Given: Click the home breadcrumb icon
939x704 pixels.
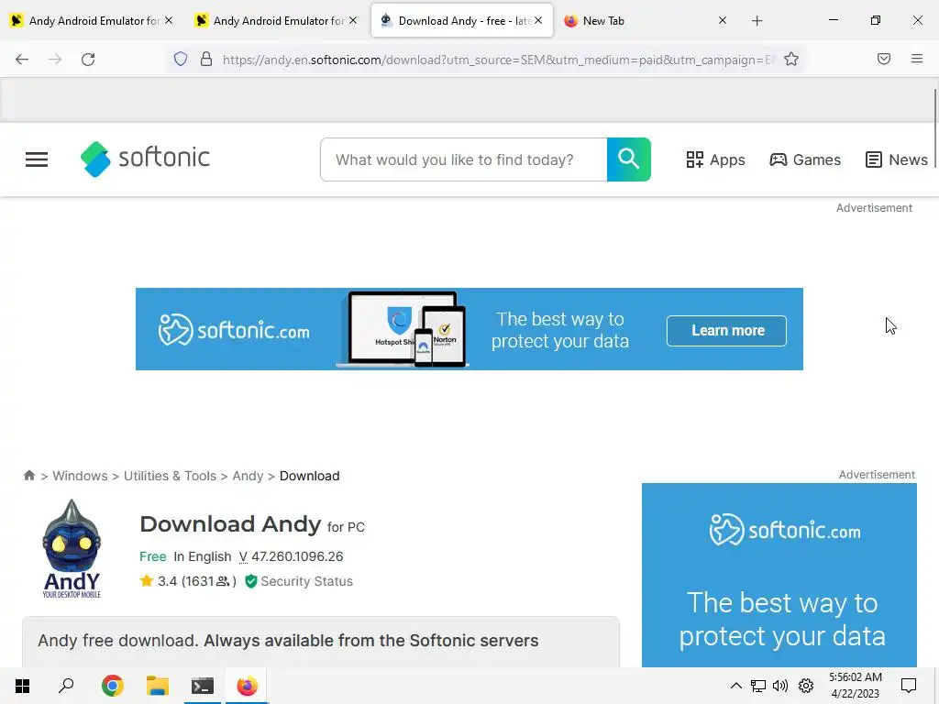Looking at the screenshot, I should pyautogui.click(x=28, y=476).
